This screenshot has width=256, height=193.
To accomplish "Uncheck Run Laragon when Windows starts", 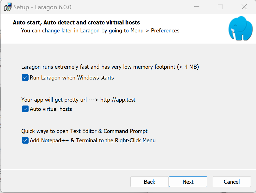I will click(25, 77).
